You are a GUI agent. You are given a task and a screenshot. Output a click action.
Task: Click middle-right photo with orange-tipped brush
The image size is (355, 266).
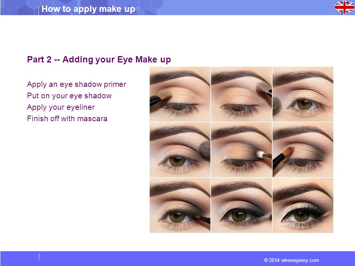click(x=303, y=150)
